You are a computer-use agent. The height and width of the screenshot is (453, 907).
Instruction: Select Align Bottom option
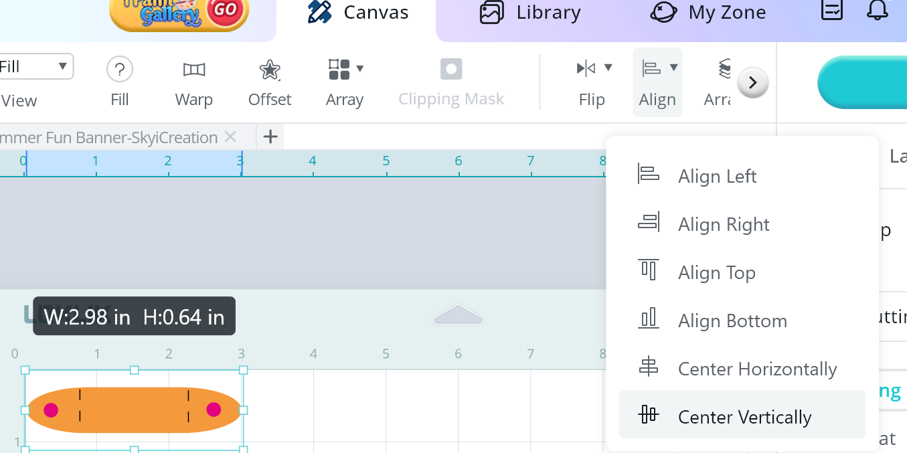(732, 321)
